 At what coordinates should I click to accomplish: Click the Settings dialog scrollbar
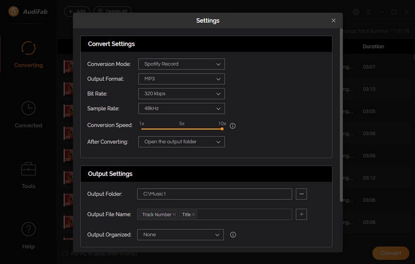[341, 115]
